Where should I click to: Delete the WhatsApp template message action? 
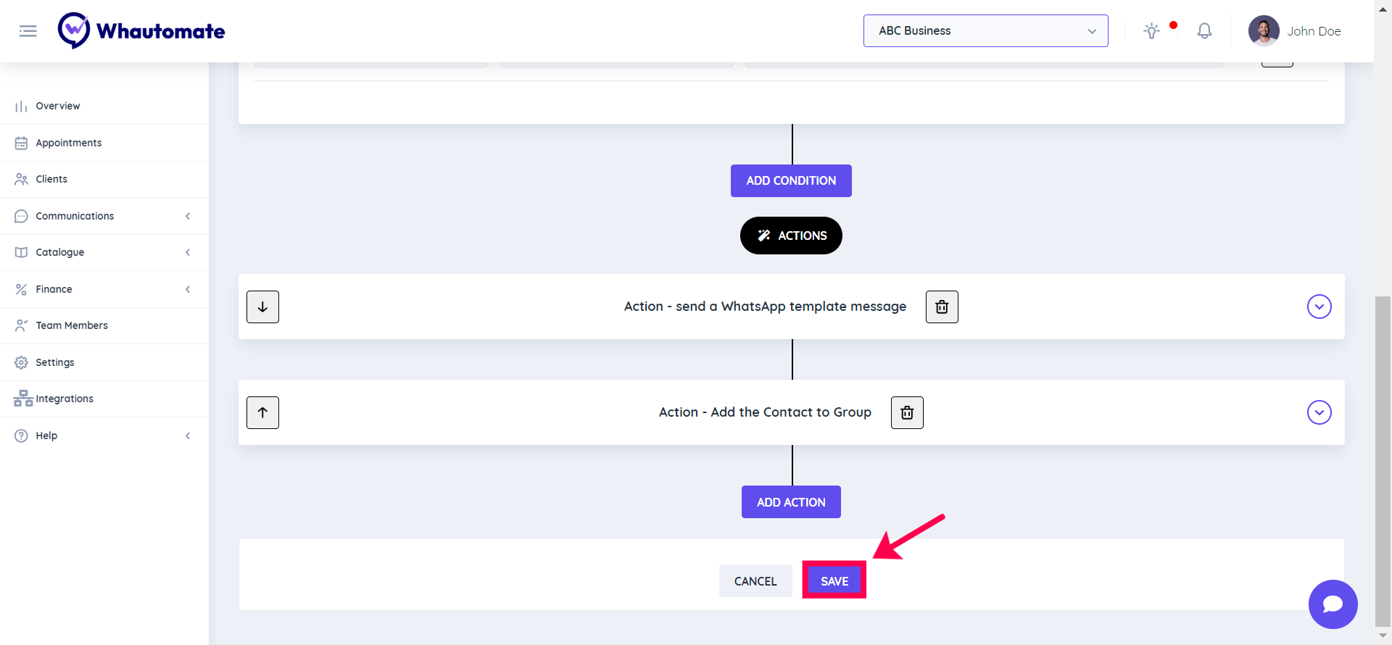click(x=942, y=307)
